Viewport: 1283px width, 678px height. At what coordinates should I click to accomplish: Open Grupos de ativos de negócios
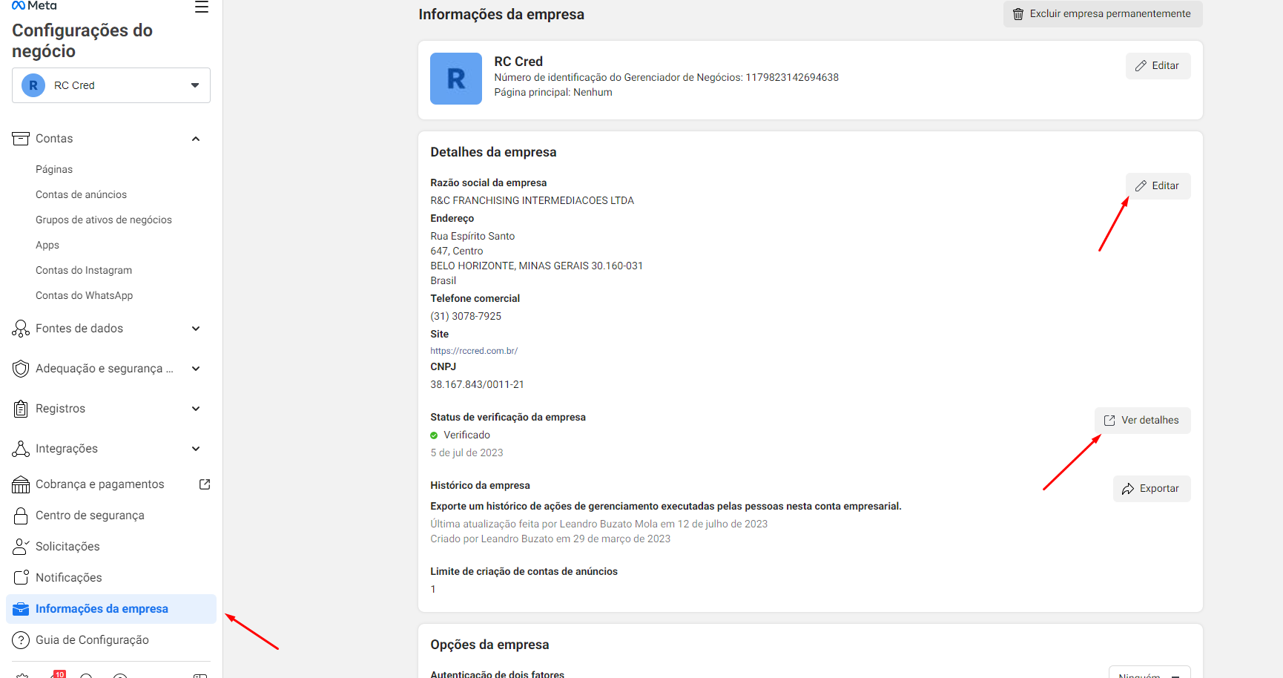tap(104, 220)
